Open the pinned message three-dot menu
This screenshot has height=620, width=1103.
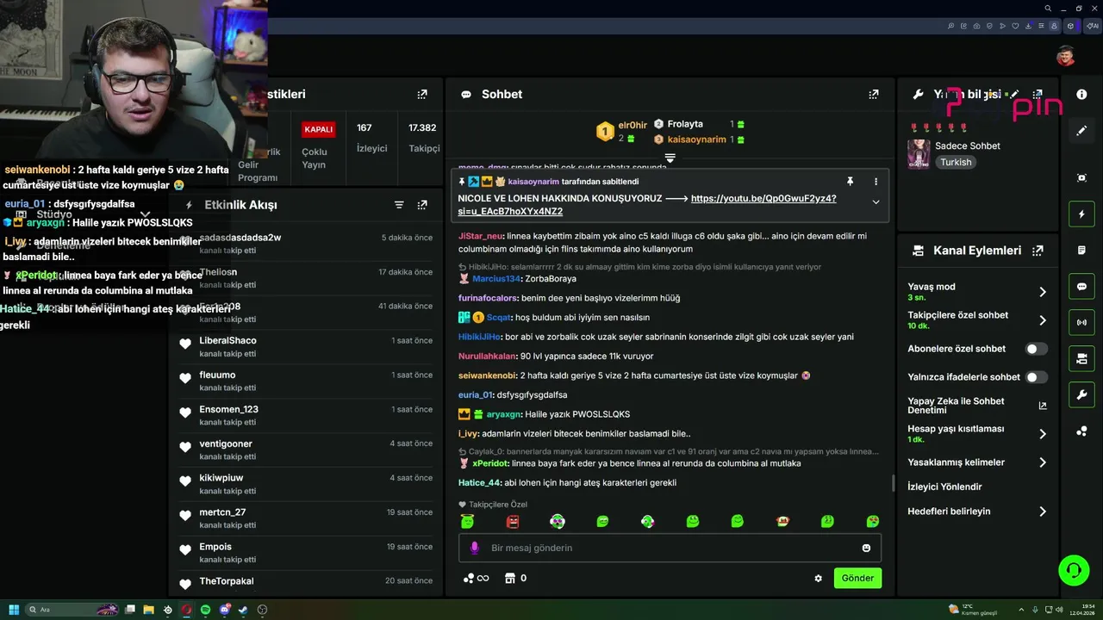[x=876, y=182]
